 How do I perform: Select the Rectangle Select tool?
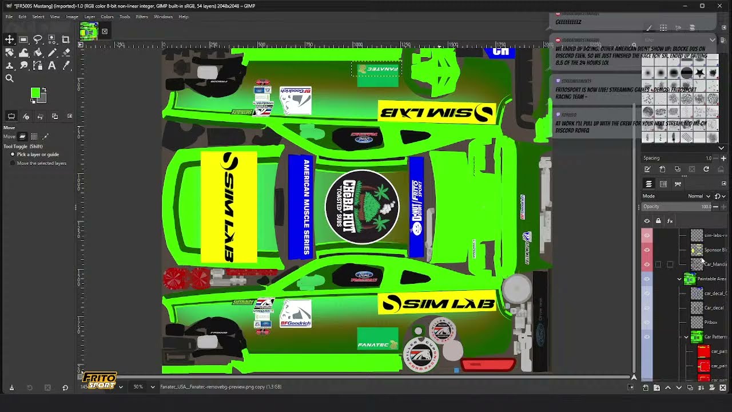23,39
